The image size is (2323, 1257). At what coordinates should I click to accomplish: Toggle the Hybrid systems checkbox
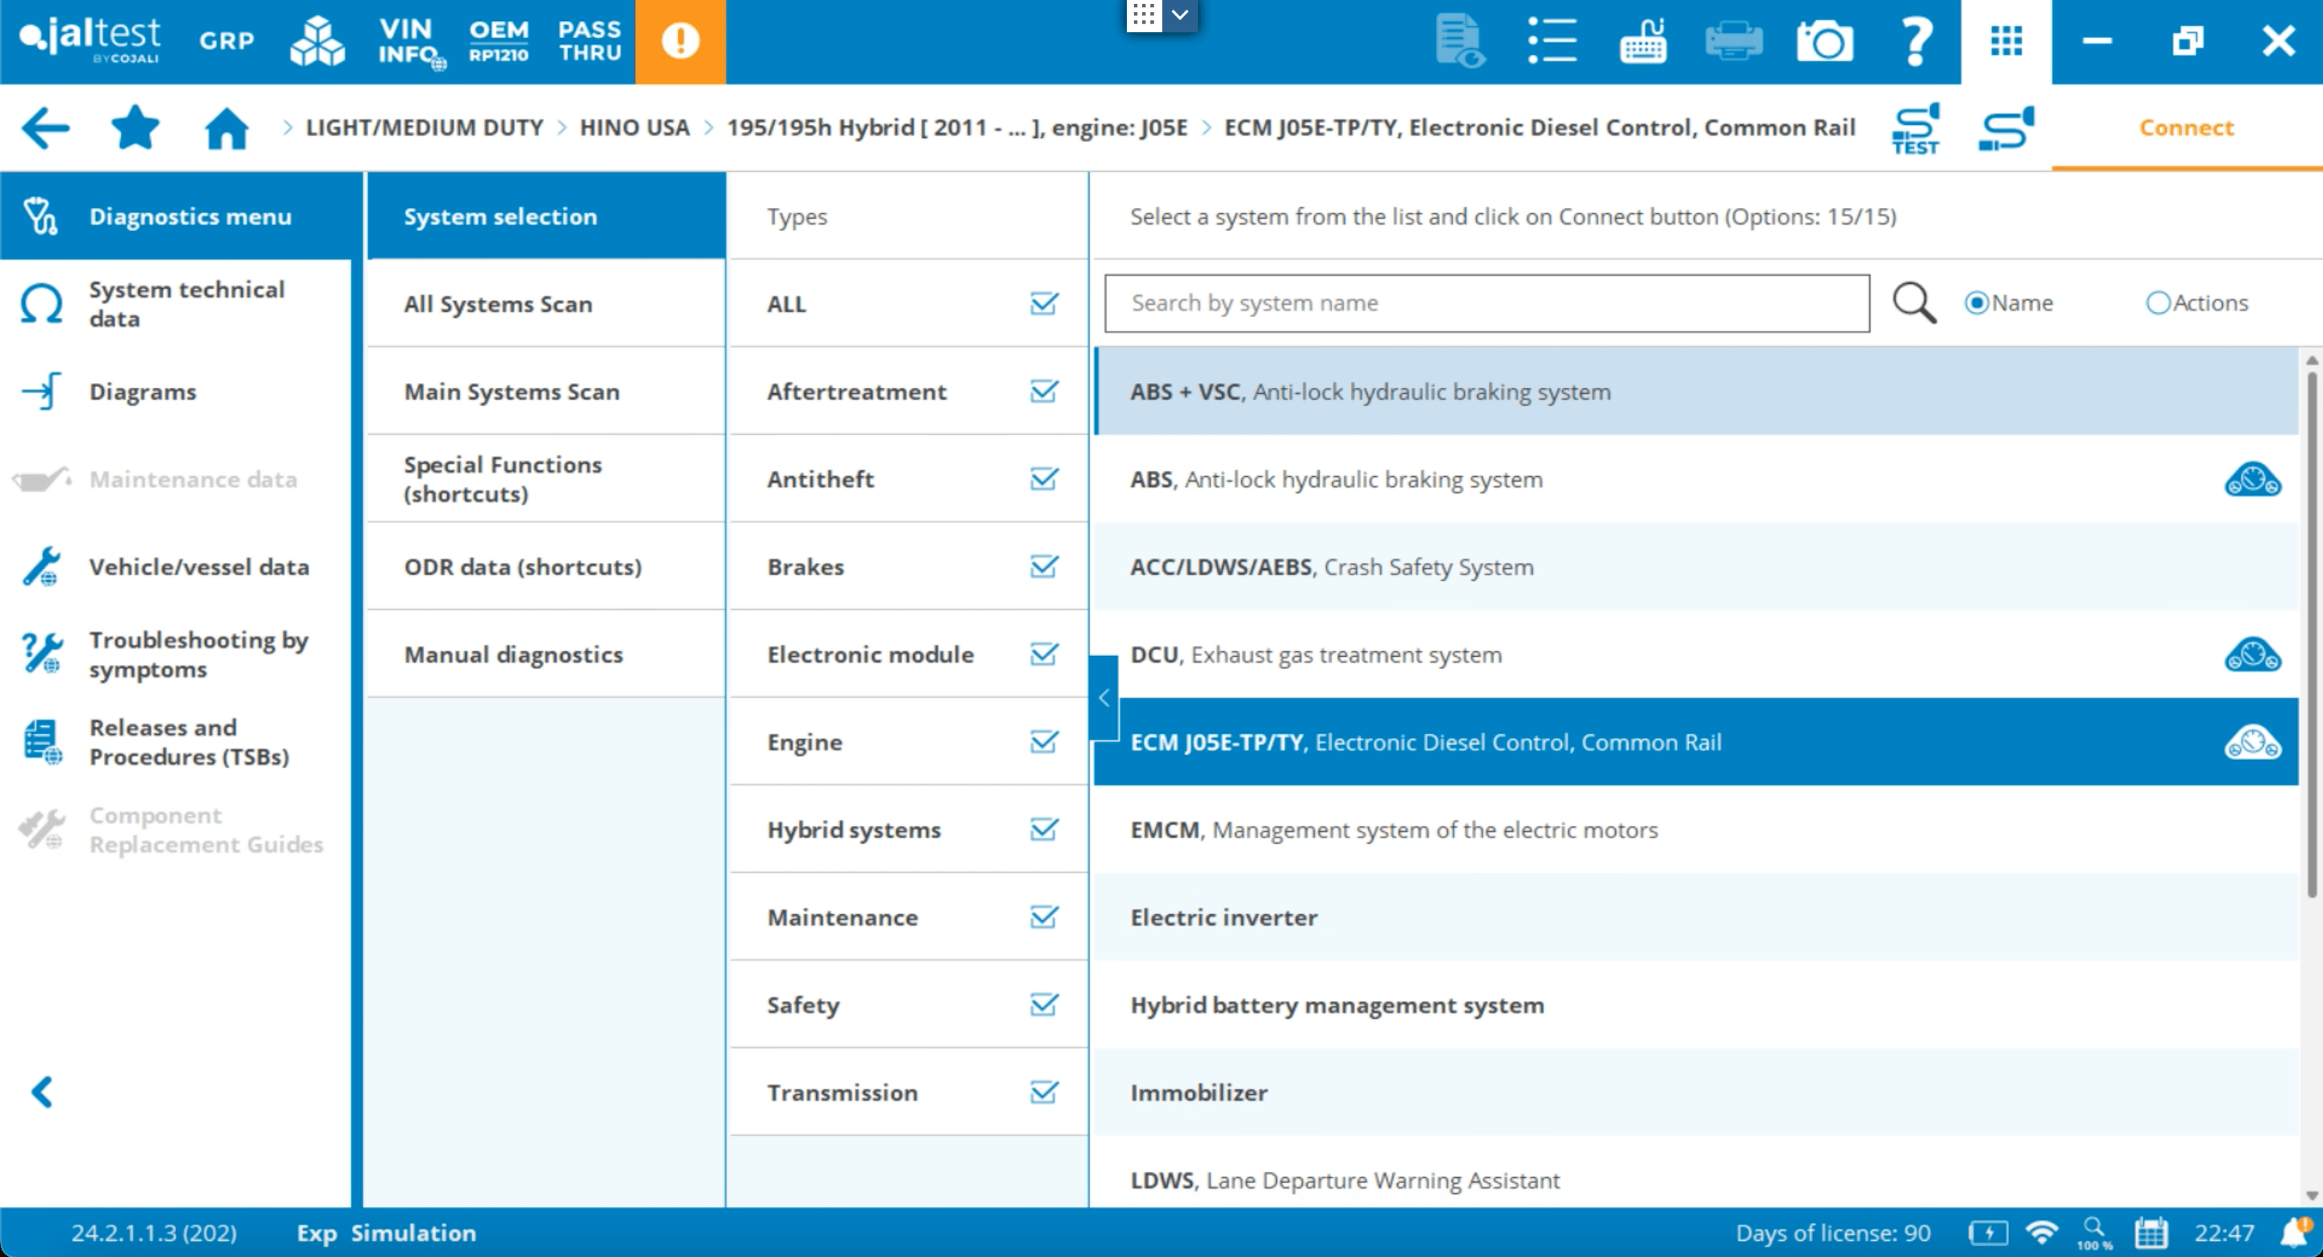point(1044,829)
